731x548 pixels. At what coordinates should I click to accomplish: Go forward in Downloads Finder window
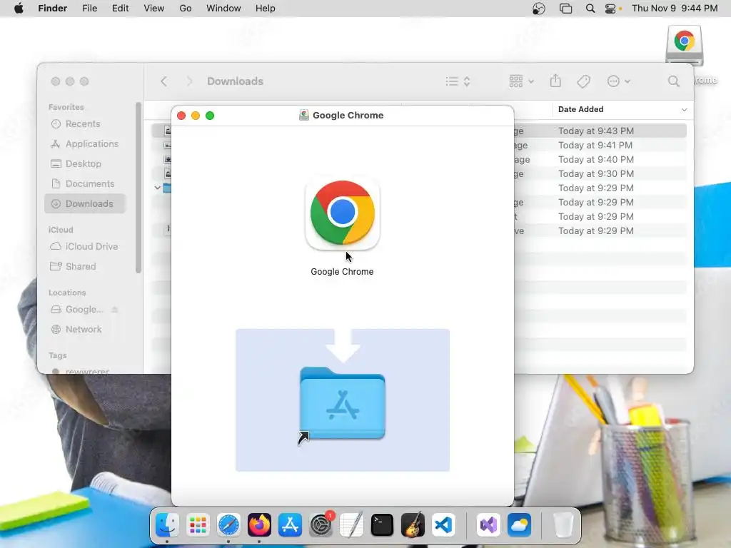pyautogui.click(x=189, y=81)
